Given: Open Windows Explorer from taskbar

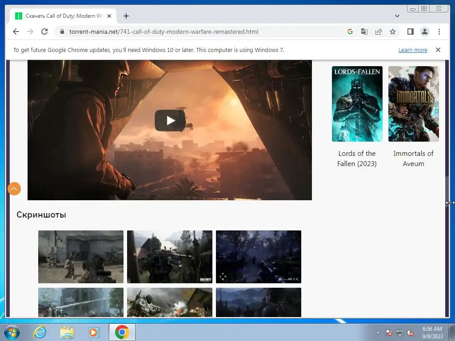Looking at the screenshot, I should tap(67, 332).
